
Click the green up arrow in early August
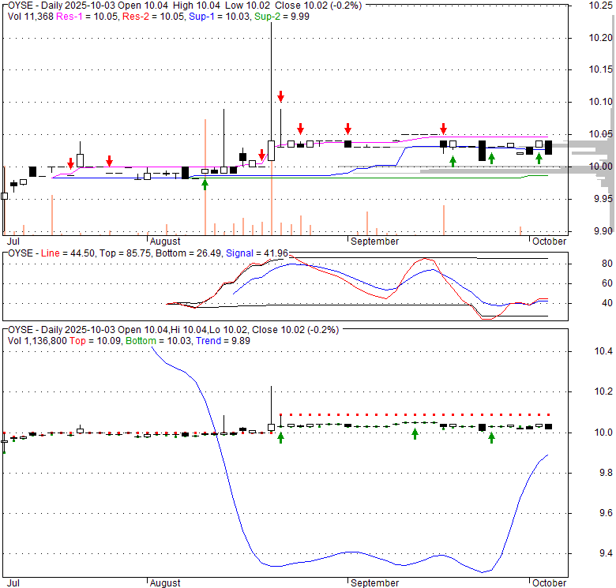[205, 184]
